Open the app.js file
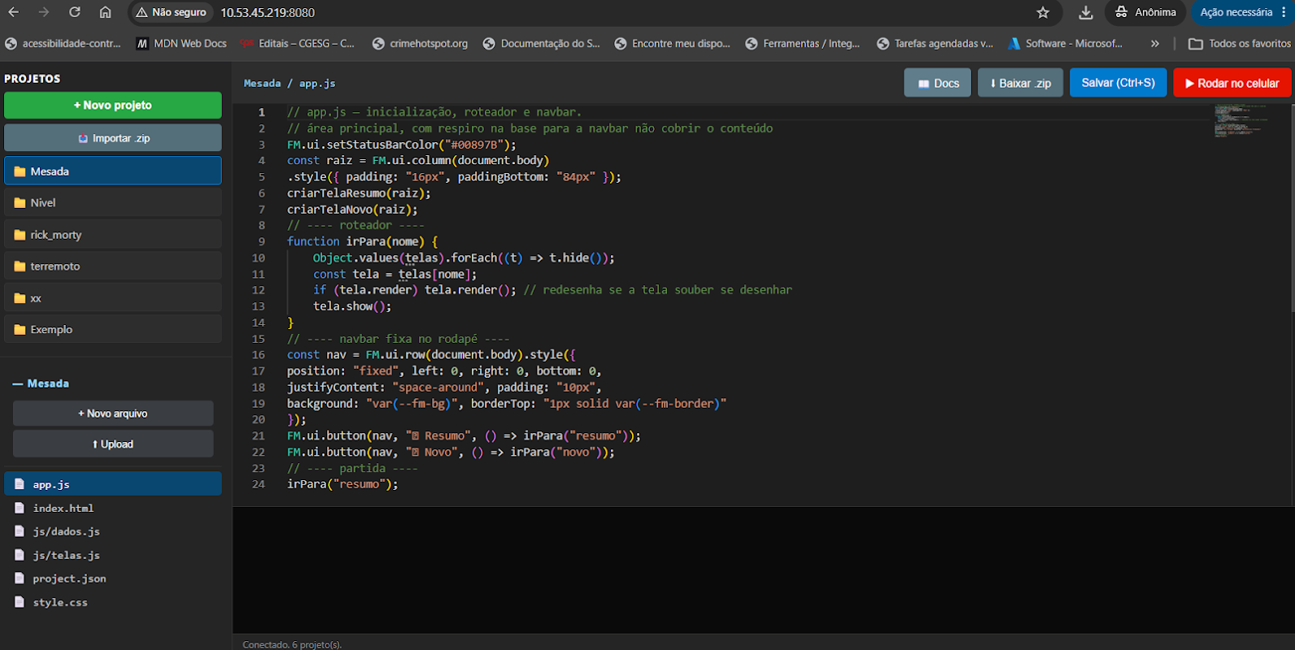The height and width of the screenshot is (650, 1295). click(112, 484)
